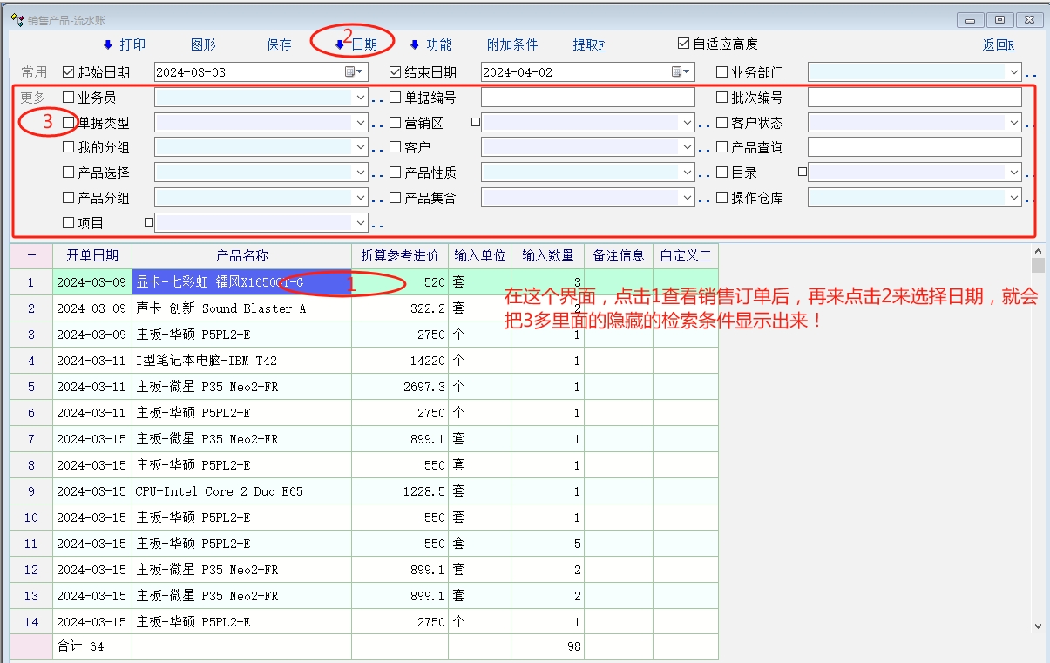Expand the 我的分组 combo box
The image size is (1050, 663).
pos(361,148)
